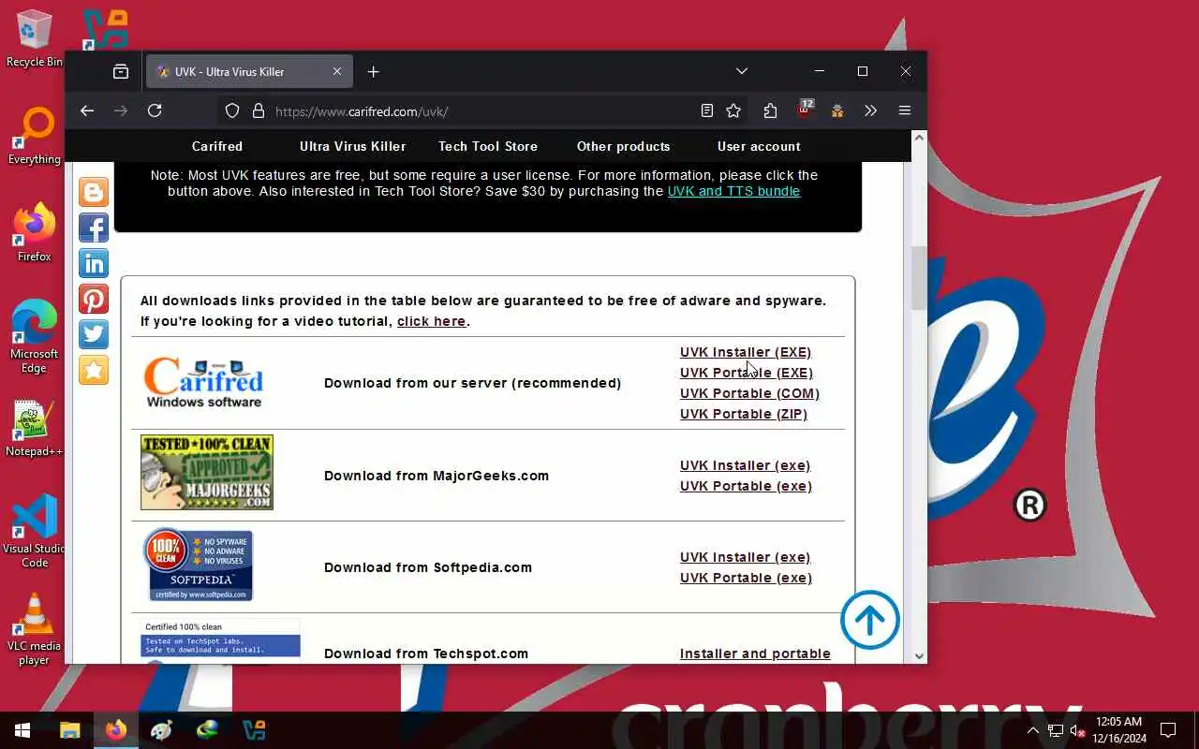Bookmark this page with the star icon
Viewport: 1199px width, 749px height.
[x=733, y=111]
